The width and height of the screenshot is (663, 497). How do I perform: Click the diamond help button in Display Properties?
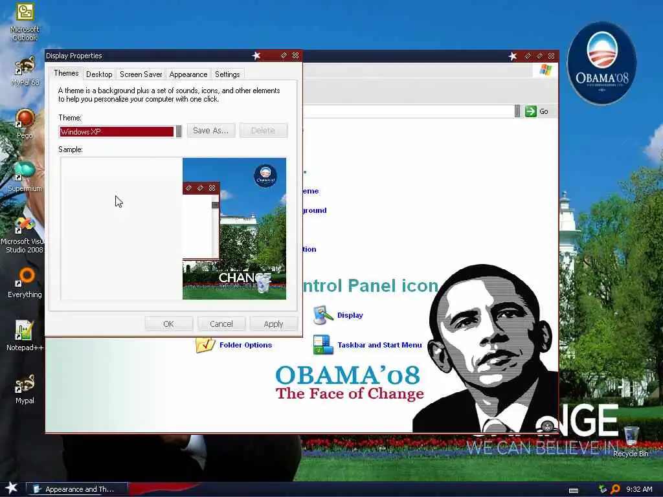pyautogui.click(x=284, y=56)
